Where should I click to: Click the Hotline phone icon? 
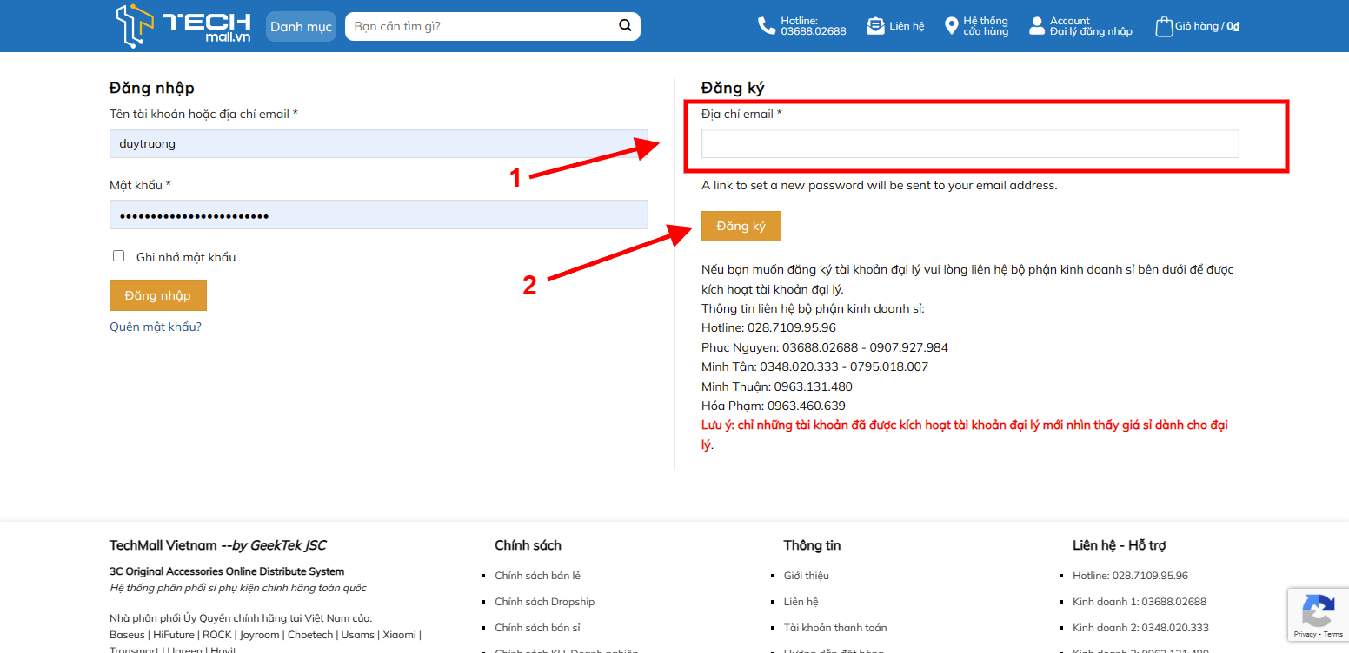pyautogui.click(x=766, y=26)
